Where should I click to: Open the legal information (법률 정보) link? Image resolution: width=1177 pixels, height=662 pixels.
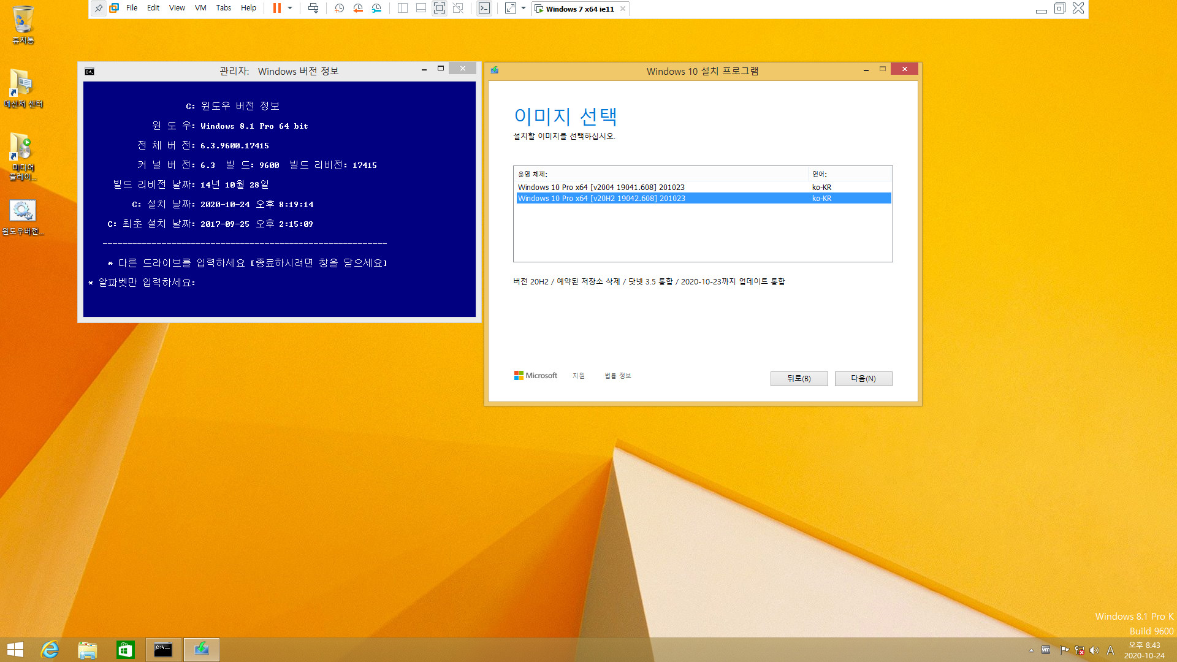(618, 376)
